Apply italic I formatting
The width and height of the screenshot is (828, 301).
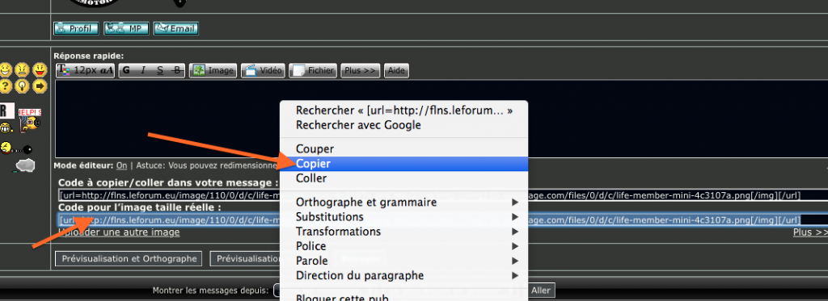pos(142,70)
